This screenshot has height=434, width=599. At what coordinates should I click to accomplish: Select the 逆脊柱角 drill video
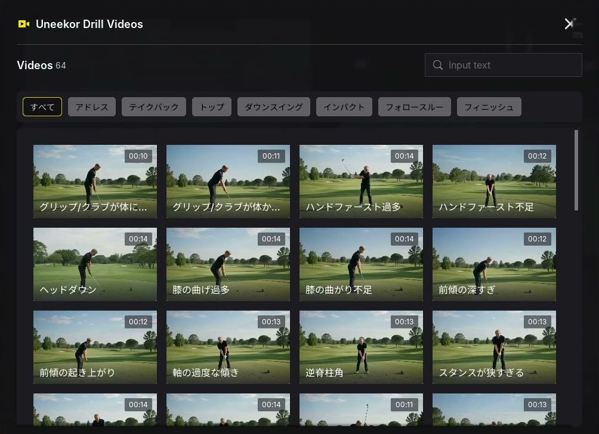pos(361,347)
